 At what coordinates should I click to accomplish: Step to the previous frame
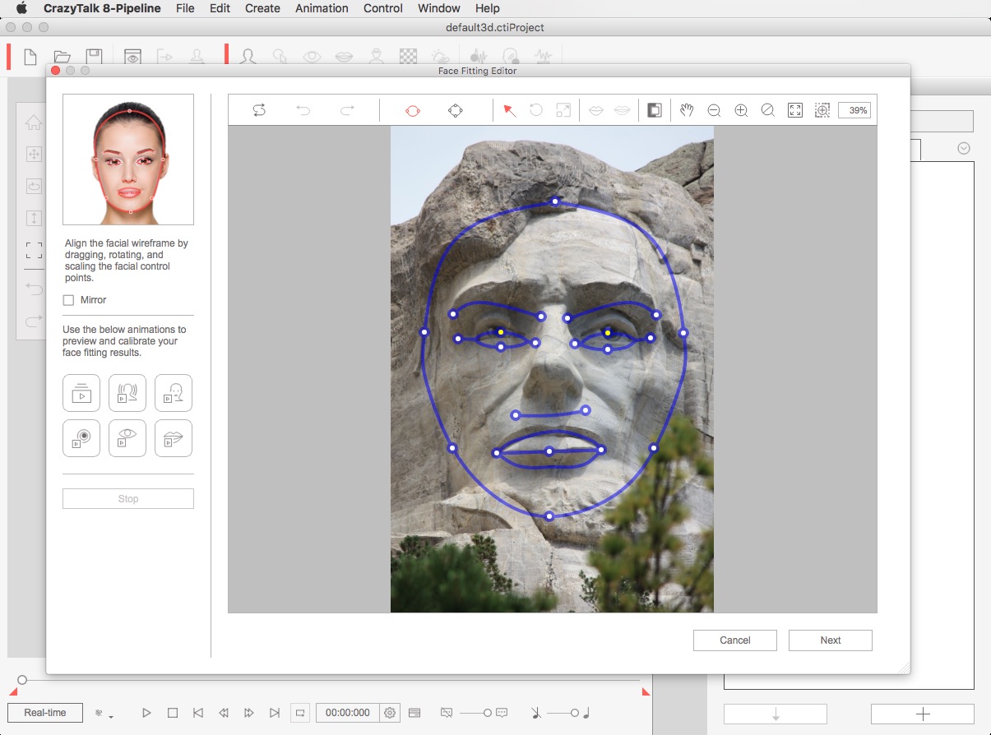click(223, 713)
